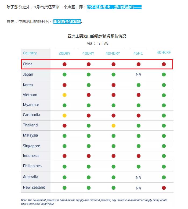Click Singapore's green 40HCRF status dot

pos(164,146)
